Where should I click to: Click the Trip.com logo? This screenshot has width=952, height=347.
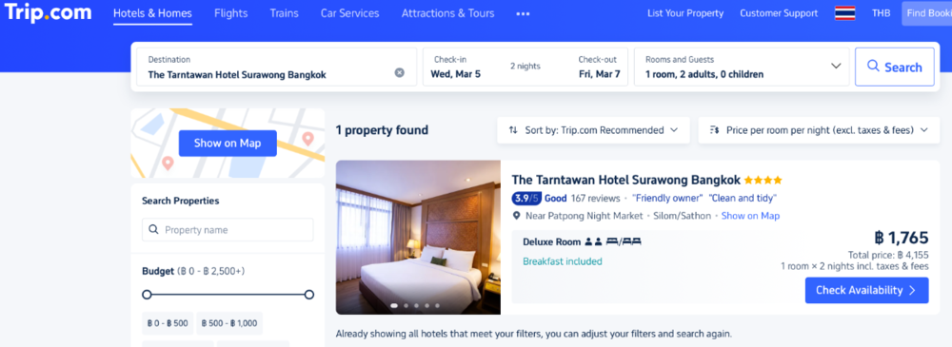point(48,12)
